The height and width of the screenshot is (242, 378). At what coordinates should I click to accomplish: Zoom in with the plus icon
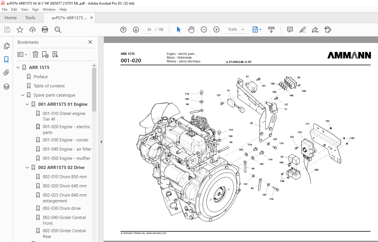pos(216,30)
